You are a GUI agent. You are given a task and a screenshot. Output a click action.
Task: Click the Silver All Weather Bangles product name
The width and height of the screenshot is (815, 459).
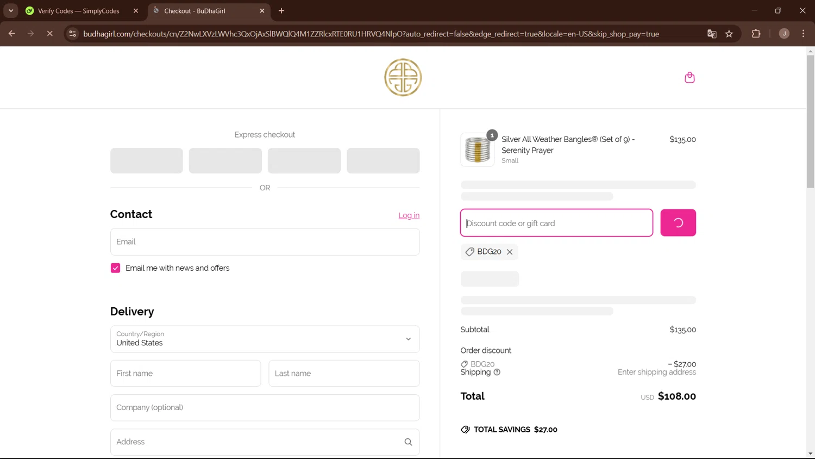click(568, 145)
